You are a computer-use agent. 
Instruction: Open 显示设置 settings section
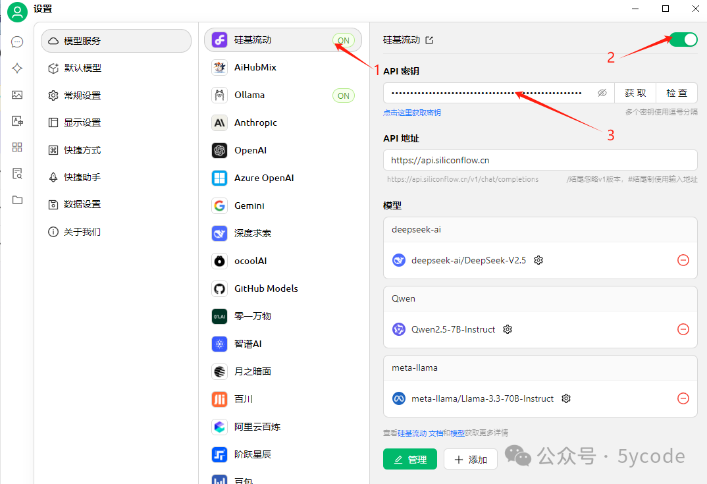[x=116, y=122]
